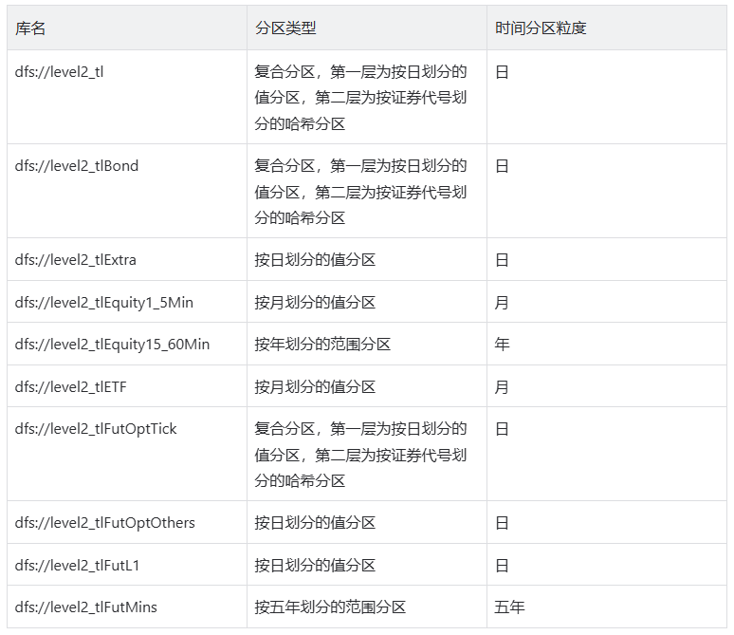The height and width of the screenshot is (635, 734).
Task: Select the dfs://level2_tlFutL1 database name
Action: coord(78,566)
